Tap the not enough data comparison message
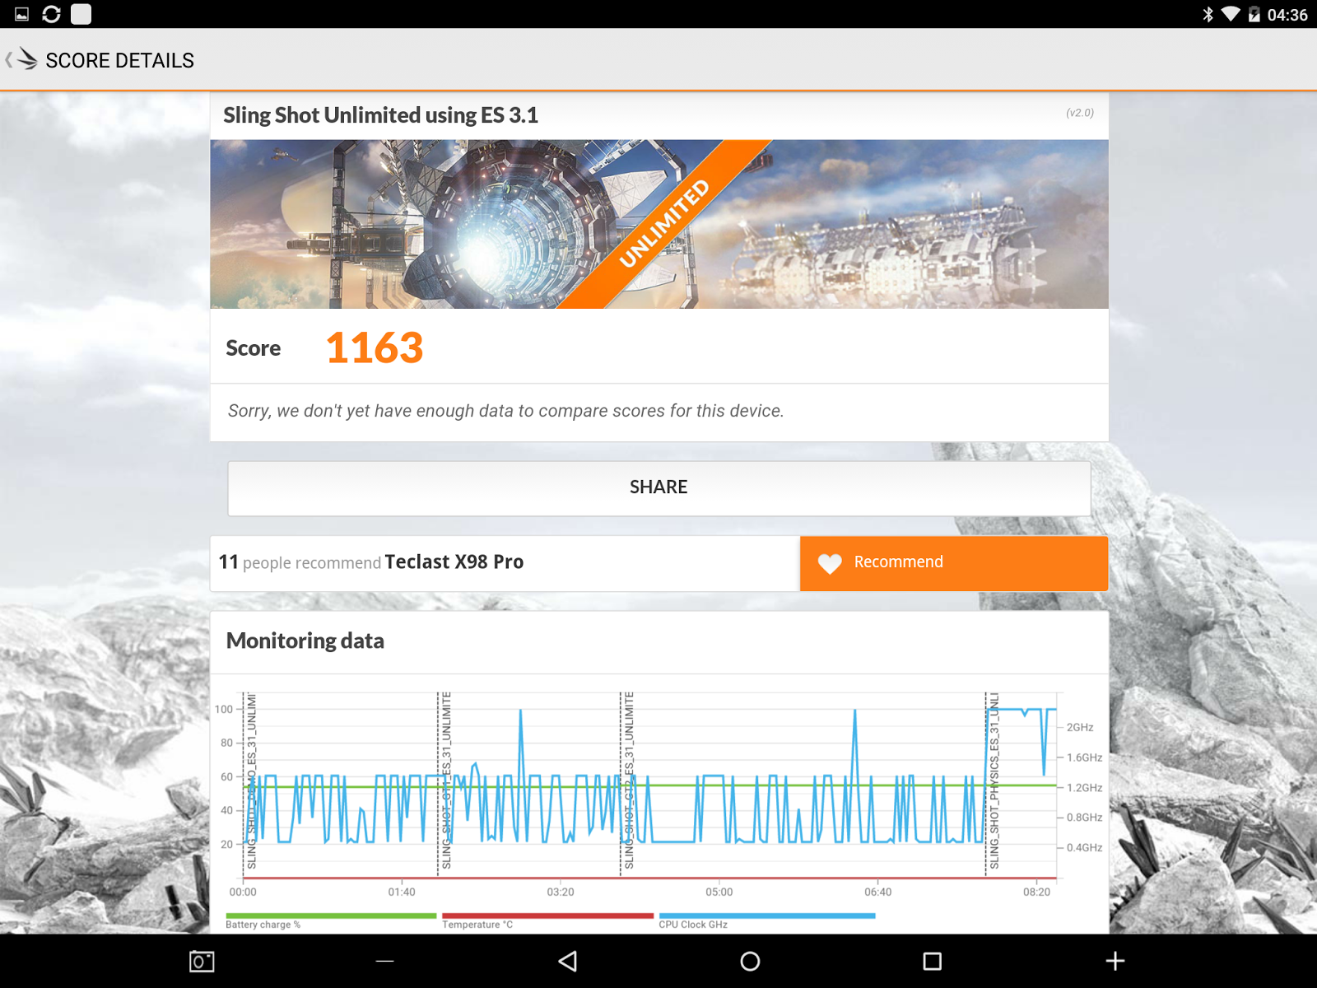The height and width of the screenshot is (988, 1317). (505, 411)
